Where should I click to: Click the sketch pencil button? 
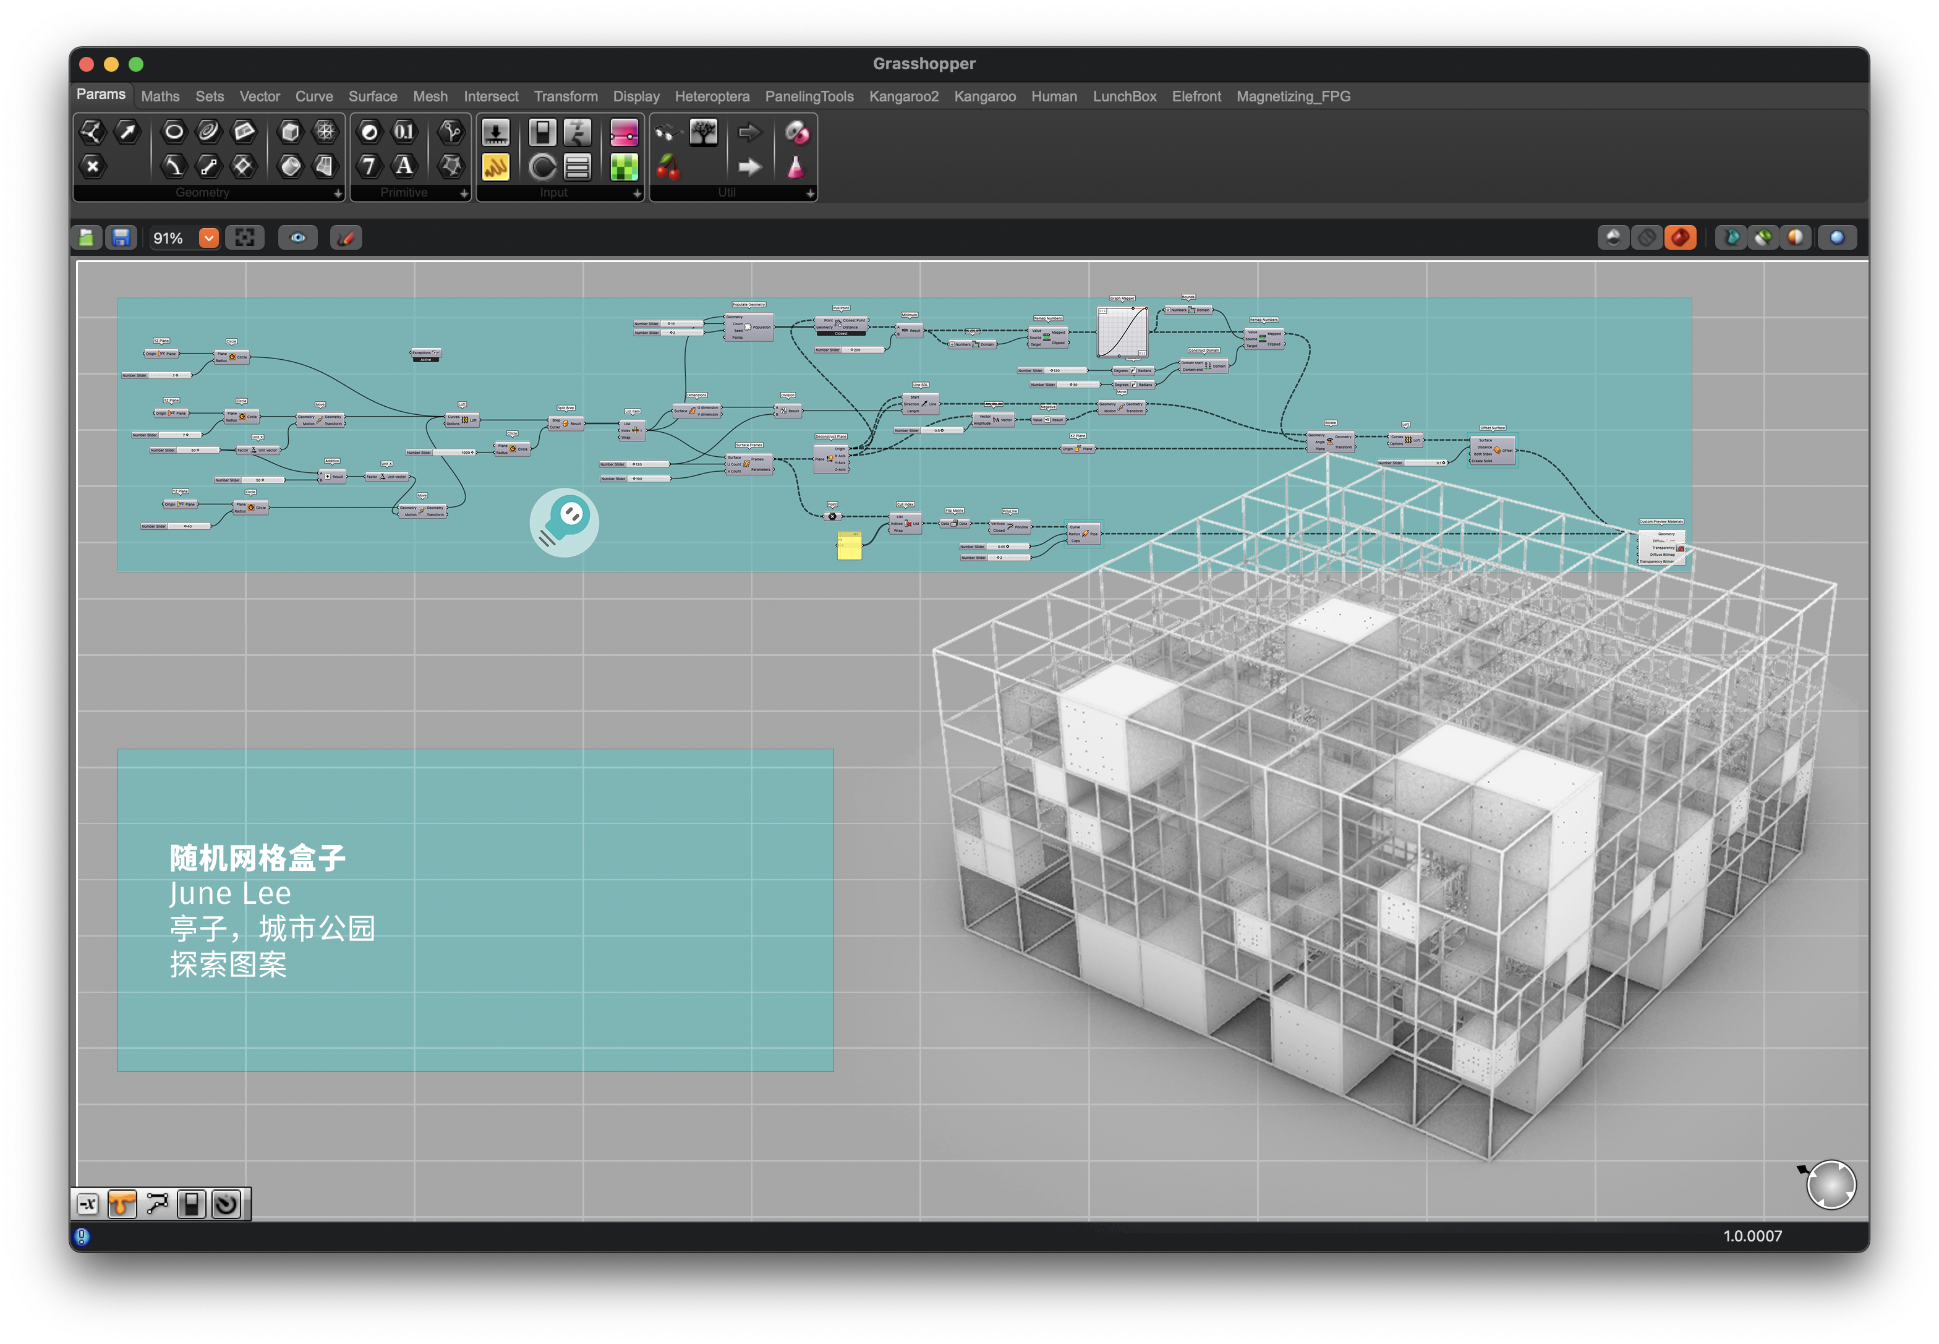click(x=346, y=238)
